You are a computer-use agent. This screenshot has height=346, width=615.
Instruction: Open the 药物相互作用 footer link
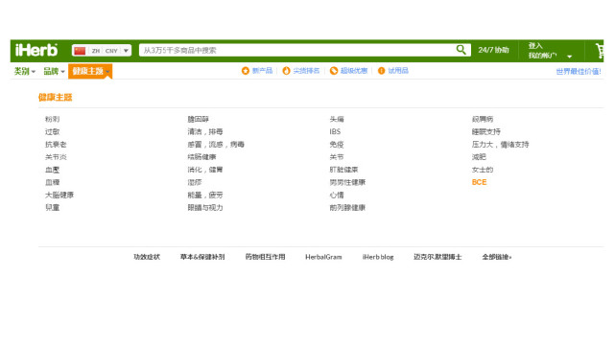pos(265,257)
